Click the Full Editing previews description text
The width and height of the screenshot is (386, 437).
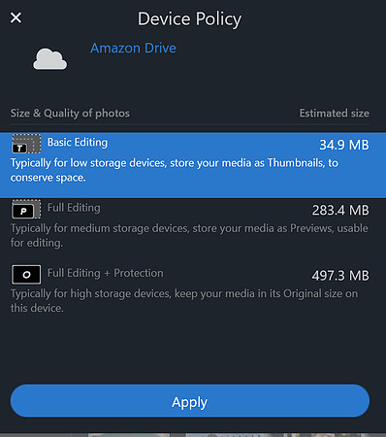coord(189,235)
